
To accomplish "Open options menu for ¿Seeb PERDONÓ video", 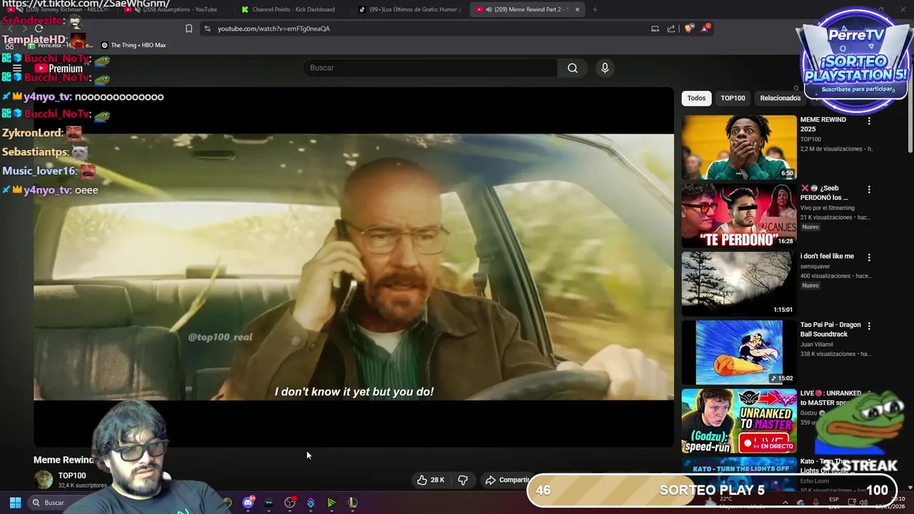I will point(869,190).
